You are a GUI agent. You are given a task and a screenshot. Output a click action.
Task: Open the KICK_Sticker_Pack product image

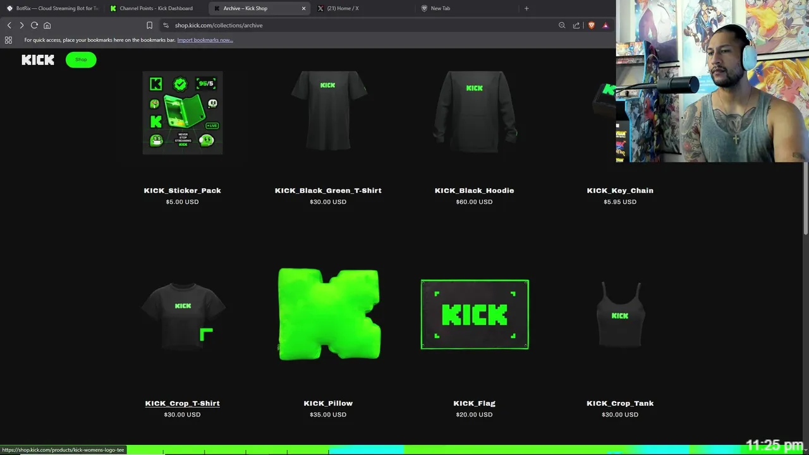coord(183,112)
